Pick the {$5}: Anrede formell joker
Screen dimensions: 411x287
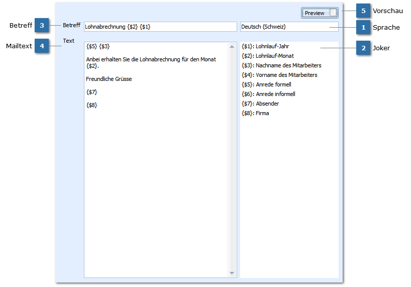pos(266,84)
